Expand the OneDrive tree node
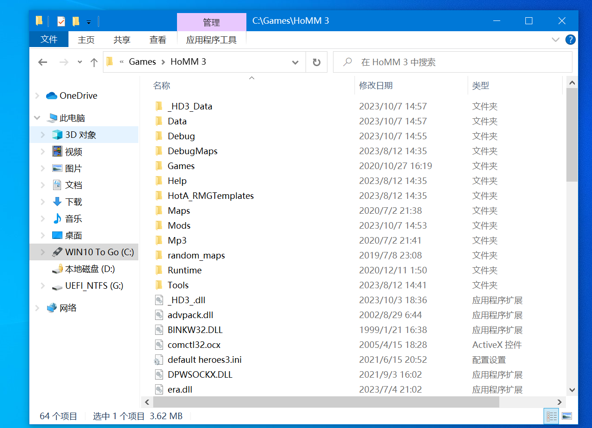The width and height of the screenshot is (592, 428). [37, 95]
